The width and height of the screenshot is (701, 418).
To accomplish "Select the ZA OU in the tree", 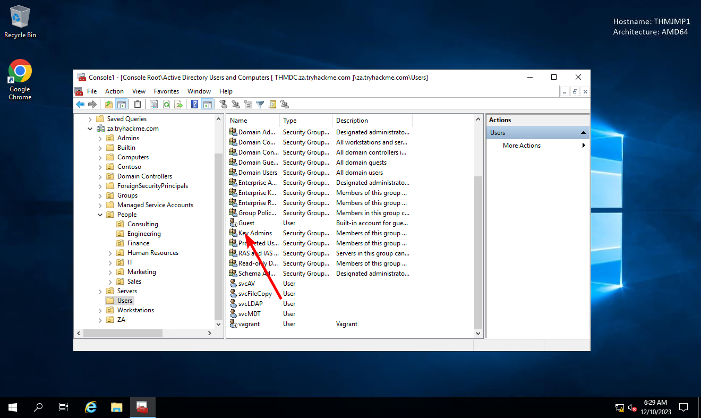I will pyautogui.click(x=121, y=320).
